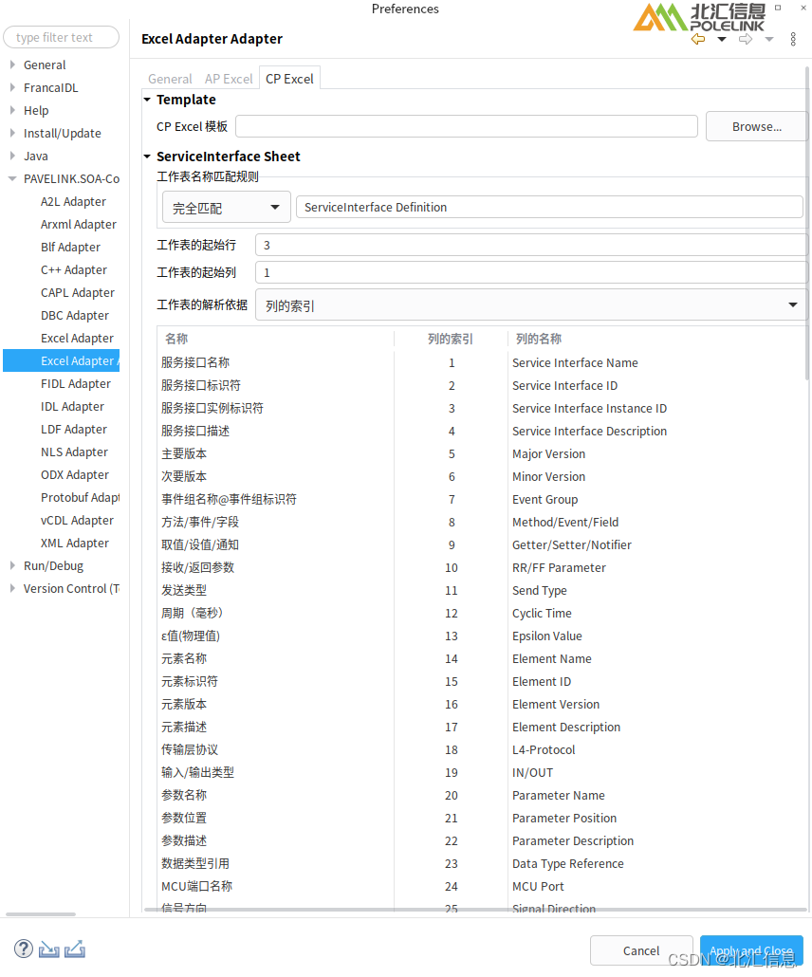The height and width of the screenshot is (977, 812).
Task: Select the Service Interface ID row
Action: (481, 386)
